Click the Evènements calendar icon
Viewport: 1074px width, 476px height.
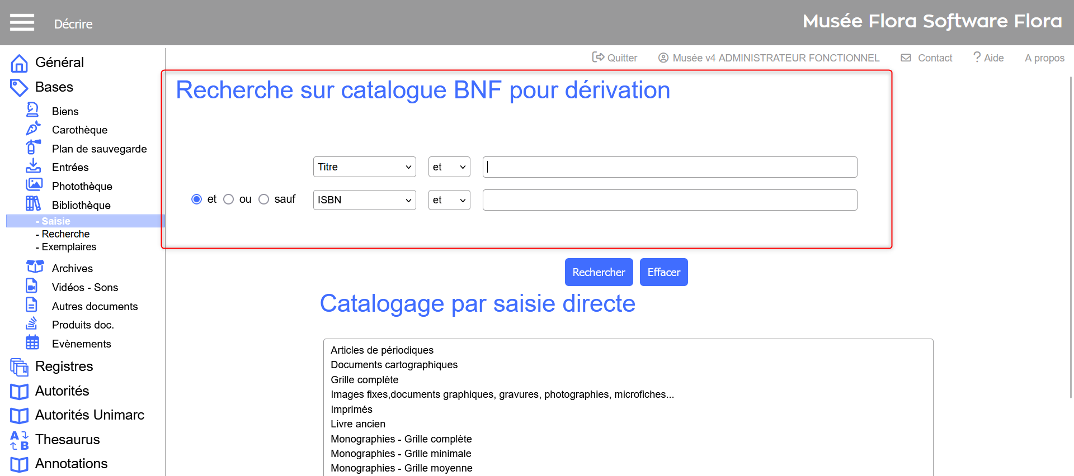click(32, 342)
